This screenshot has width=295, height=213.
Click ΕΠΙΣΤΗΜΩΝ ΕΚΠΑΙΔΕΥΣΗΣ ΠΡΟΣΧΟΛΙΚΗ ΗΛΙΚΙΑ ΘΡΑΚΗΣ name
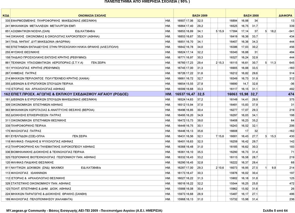click(65, 47)
